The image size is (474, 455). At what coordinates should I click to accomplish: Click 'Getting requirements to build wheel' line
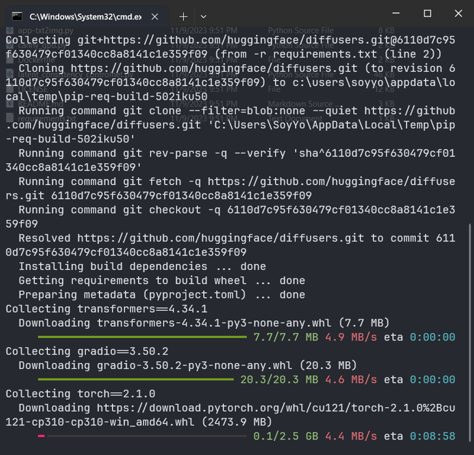[162, 281]
